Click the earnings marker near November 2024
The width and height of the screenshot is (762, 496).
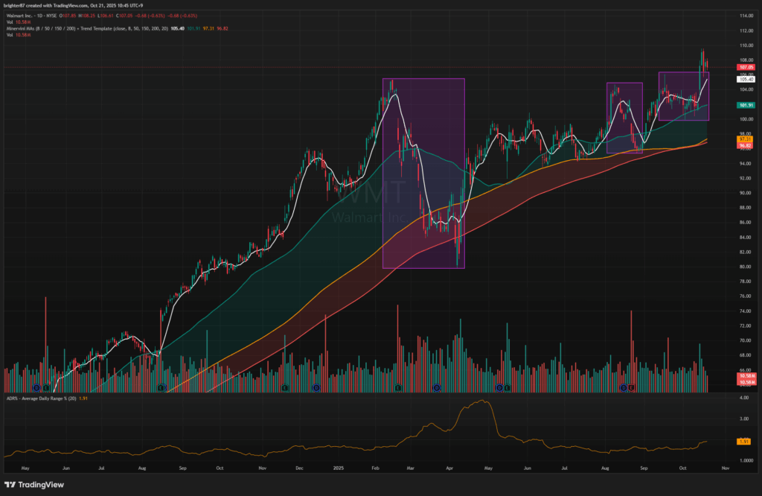click(x=285, y=387)
